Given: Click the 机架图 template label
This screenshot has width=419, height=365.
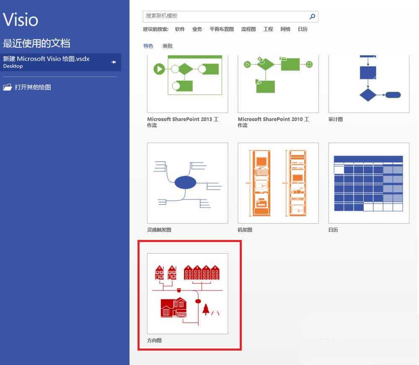Looking at the screenshot, I should (245, 230).
